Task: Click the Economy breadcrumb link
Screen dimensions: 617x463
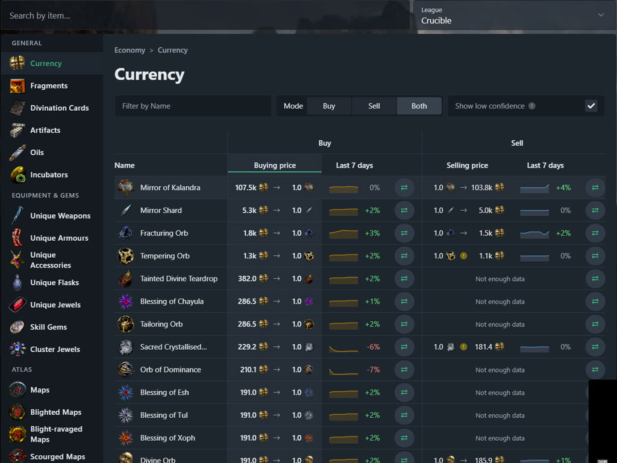Action: pyautogui.click(x=130, y=50)
